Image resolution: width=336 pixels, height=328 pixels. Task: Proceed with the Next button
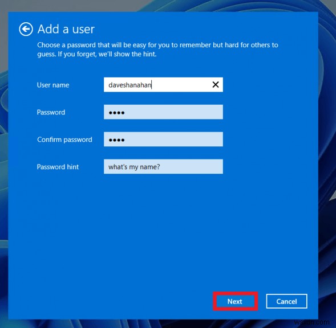tap(235, 301)
